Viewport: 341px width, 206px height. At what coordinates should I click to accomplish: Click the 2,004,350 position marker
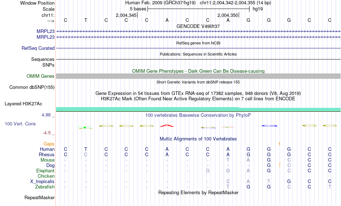[x=228, y=15]
